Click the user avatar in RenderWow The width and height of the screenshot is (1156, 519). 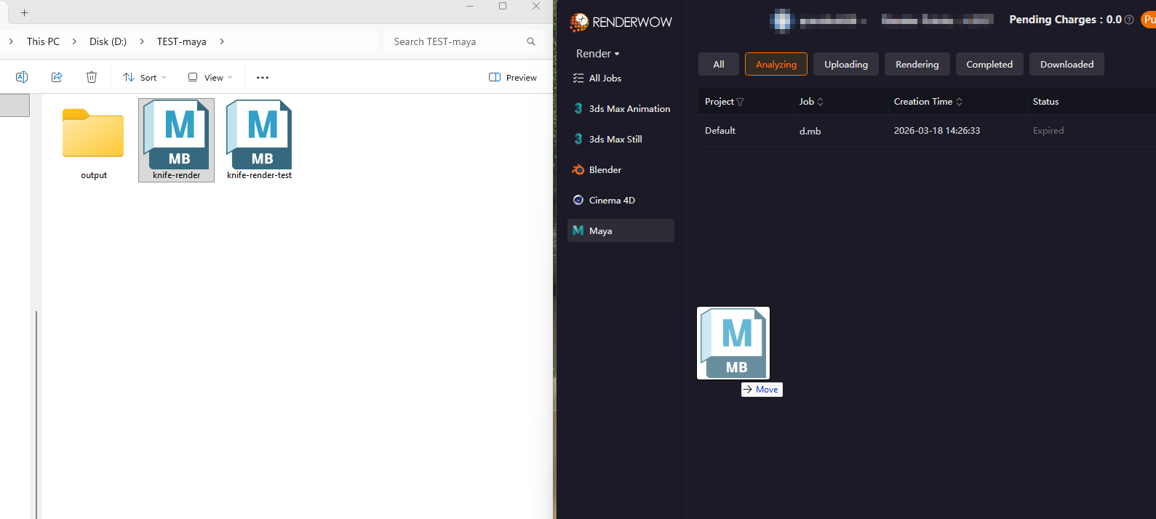[x=782, y=20]
